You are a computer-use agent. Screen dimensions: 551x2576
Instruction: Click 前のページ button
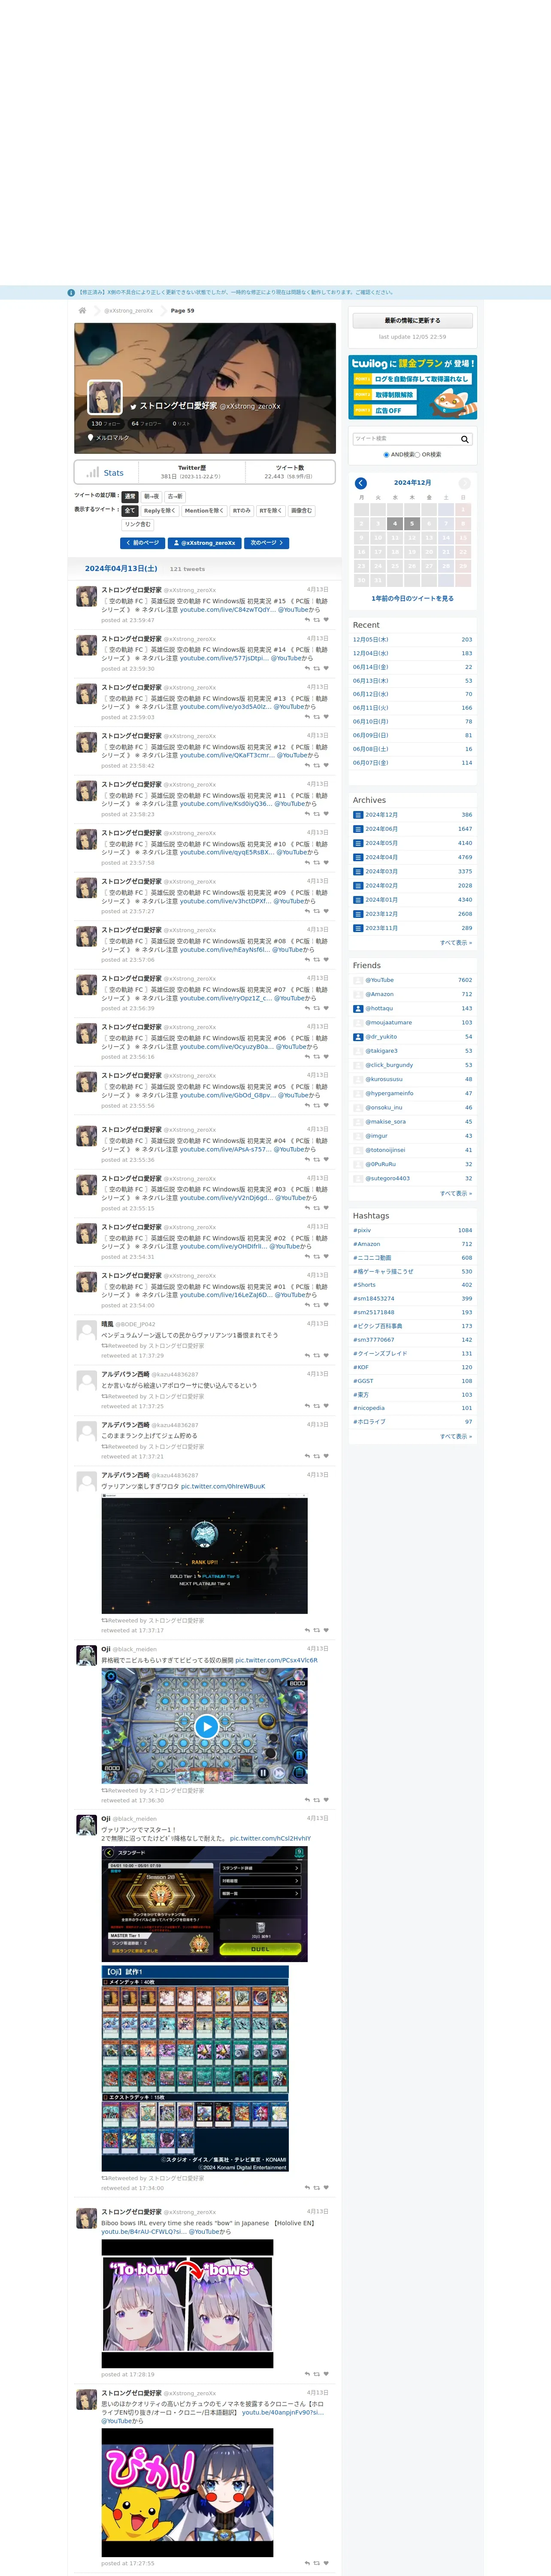coord(143,543)
